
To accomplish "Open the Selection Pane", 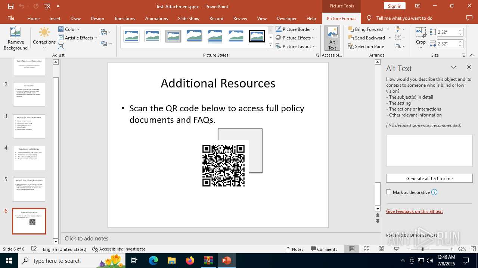I will [x=366, y=46].
